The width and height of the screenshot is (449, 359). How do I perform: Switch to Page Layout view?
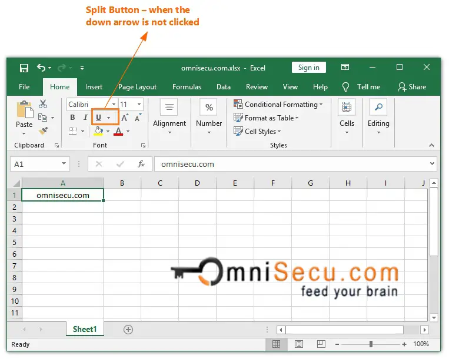coord(299,344)
